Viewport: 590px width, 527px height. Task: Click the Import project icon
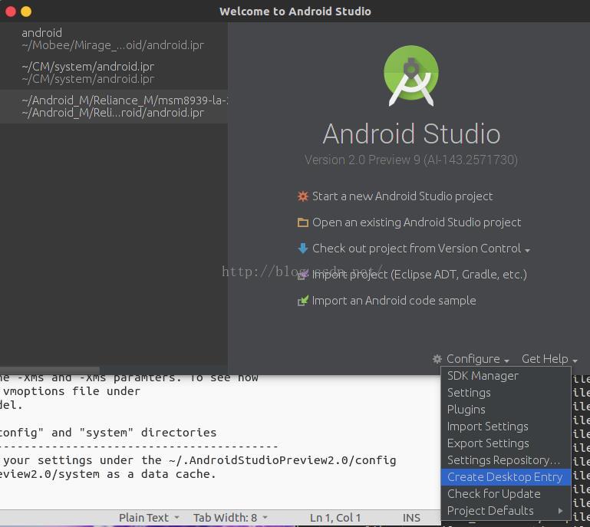coord(302,275)
